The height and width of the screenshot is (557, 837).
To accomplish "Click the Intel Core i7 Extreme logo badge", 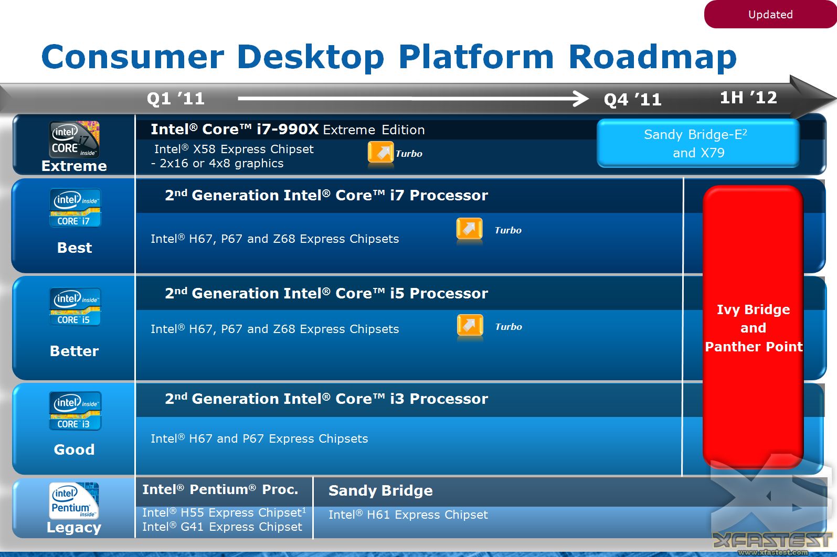I will point(74,140).
